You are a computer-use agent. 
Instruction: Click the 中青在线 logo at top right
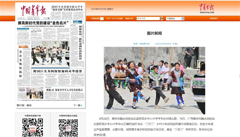(207, 8)
